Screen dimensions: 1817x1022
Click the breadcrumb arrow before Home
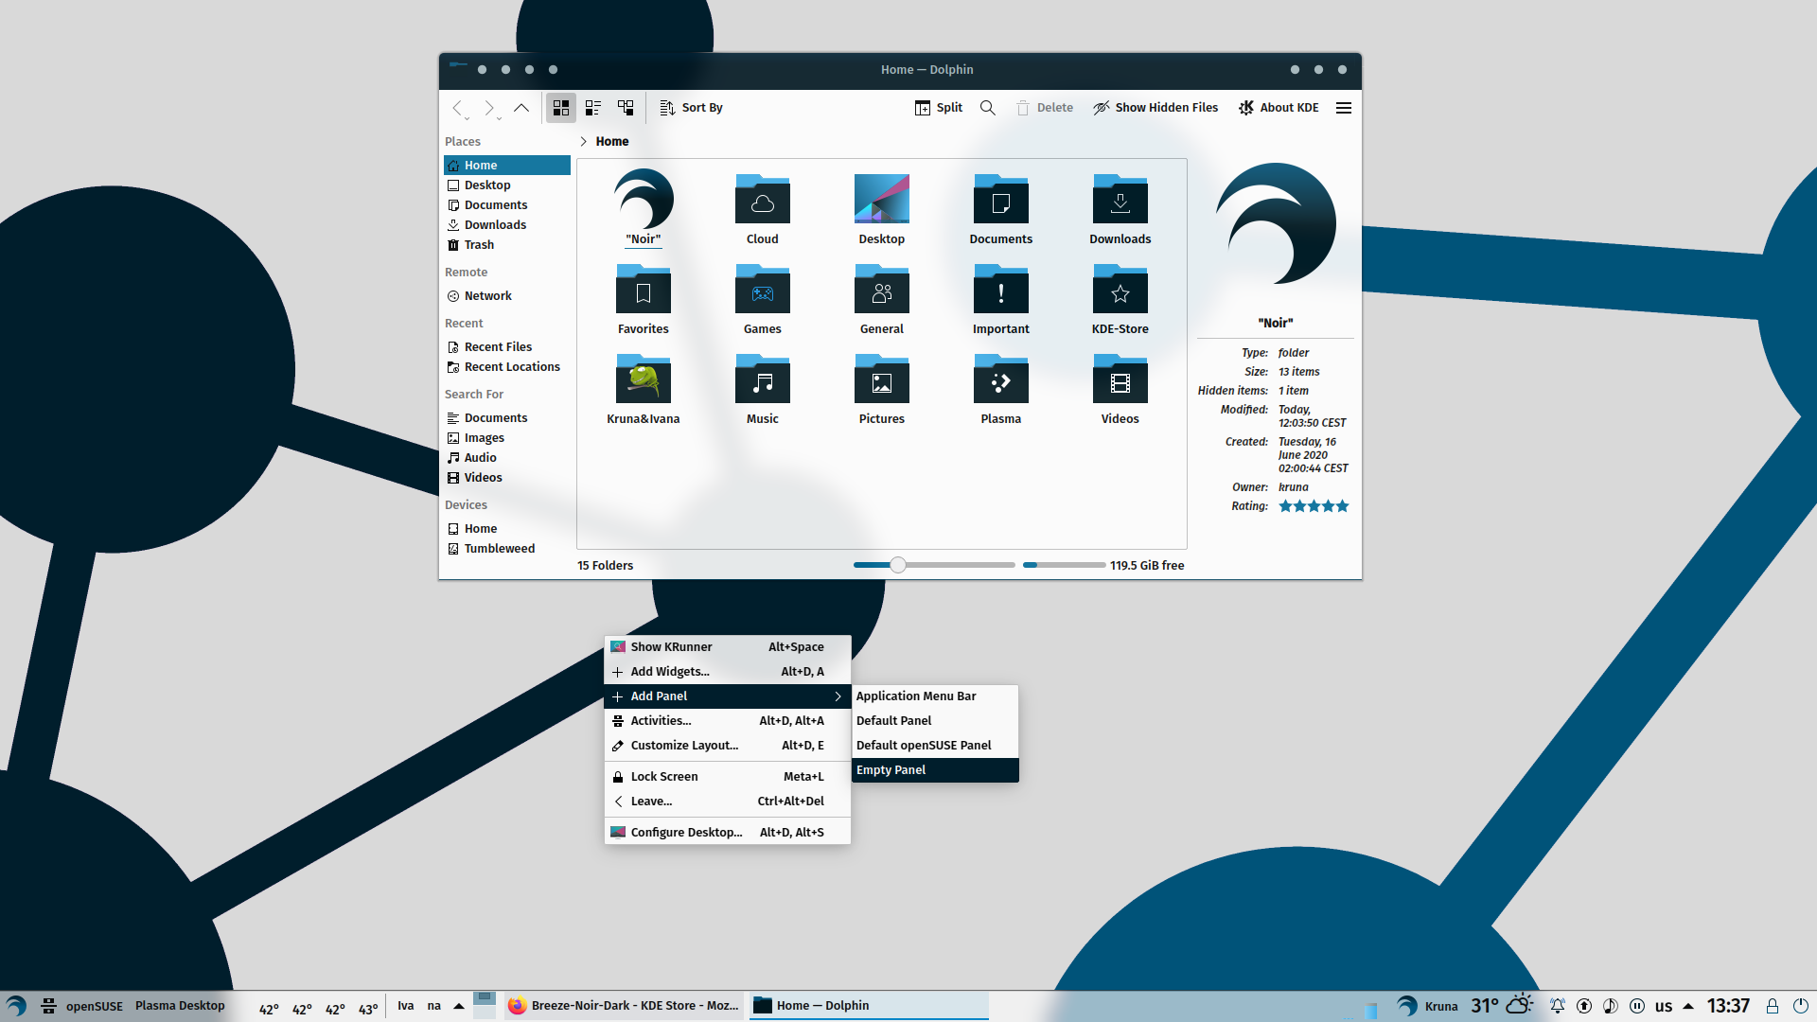[x=584, y=142]
